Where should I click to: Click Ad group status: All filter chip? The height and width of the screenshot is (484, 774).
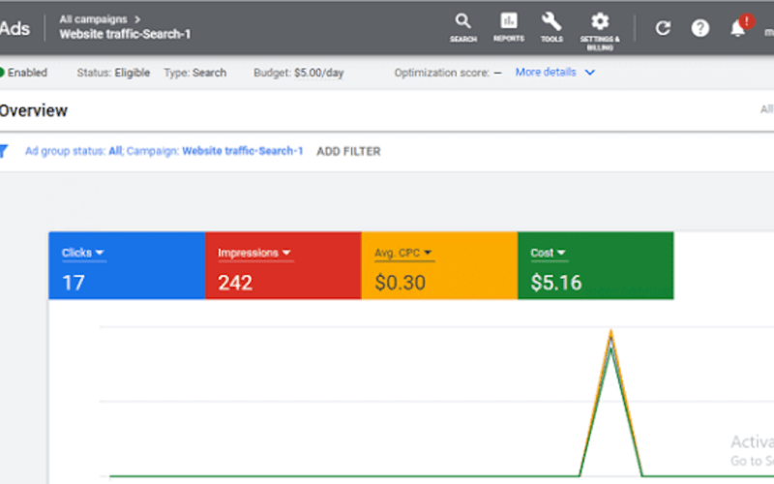(x=74, y=151)
